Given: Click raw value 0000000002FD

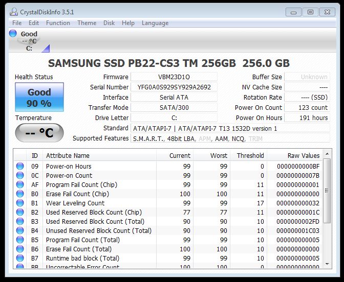Looking at the screenshot, I should (298, 221).
